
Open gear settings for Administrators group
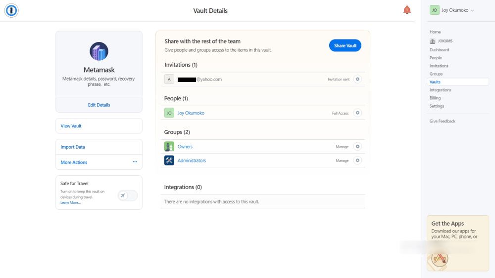pos(357,160)
